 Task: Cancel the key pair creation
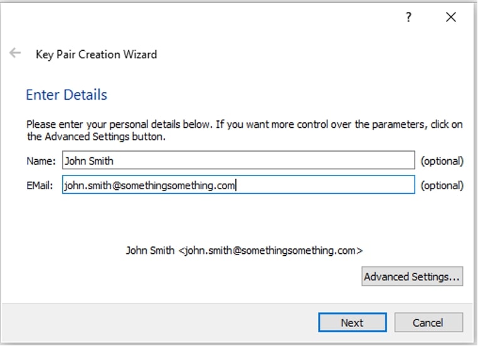428,322
